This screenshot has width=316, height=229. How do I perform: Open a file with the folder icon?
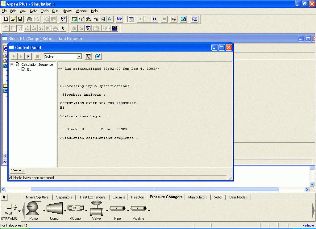coord(13,19)
